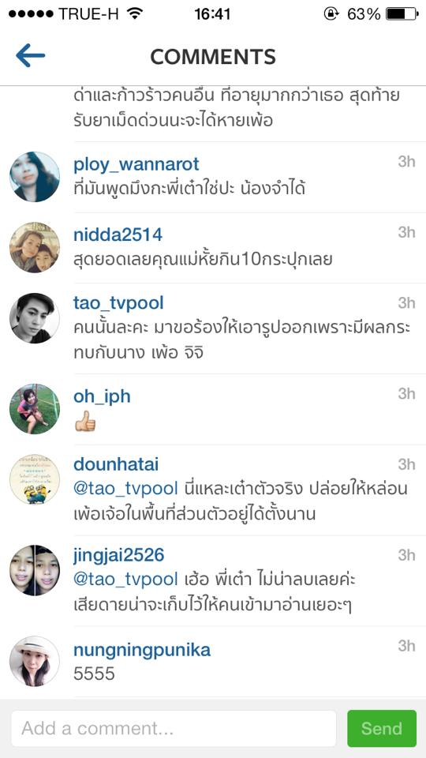
Task: Open nidda2514's avatar photo
Action: [x=35, y=247]
